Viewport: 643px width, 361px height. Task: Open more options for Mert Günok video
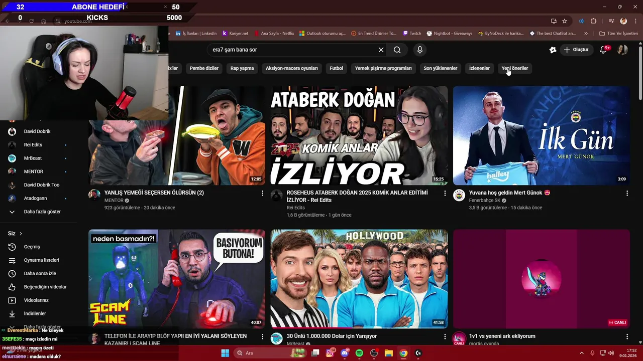pyautogui.click(x=627, y=193)
